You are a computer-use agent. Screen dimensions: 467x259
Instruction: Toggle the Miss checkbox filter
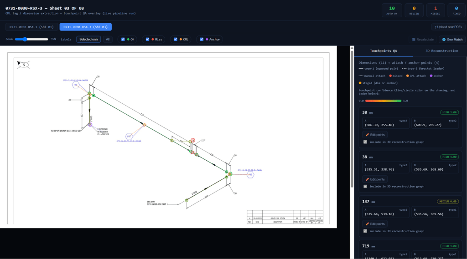pyautogui.click(x=147, y=39)
